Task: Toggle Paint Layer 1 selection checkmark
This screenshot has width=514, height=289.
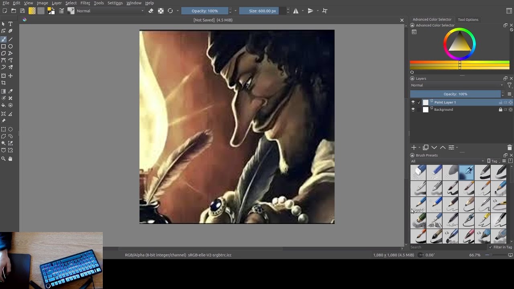Action: click(419, 102)
